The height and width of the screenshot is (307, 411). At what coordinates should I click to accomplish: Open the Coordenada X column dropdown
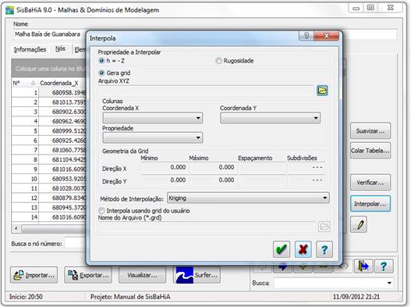coord(153,118)
